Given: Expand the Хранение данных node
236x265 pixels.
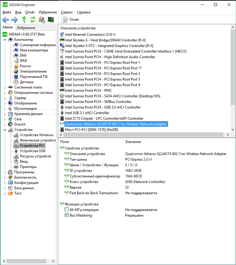Looking at the screenshot, I should [5, 114].
